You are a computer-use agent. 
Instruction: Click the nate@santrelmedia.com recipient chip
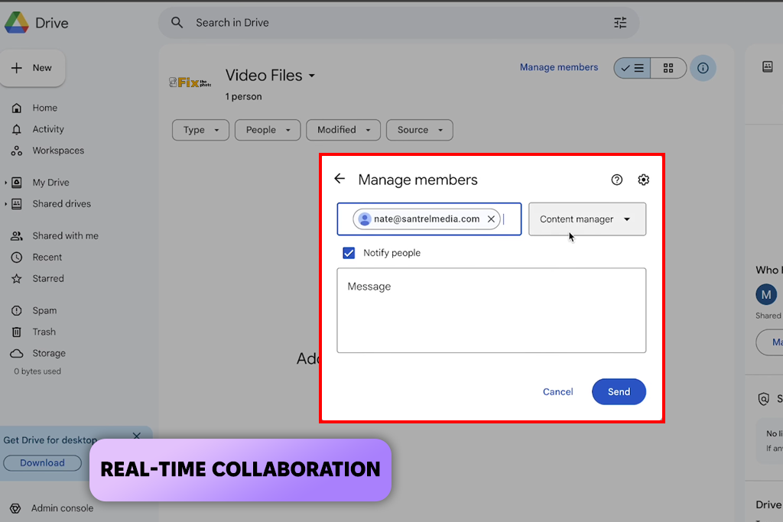427,219
